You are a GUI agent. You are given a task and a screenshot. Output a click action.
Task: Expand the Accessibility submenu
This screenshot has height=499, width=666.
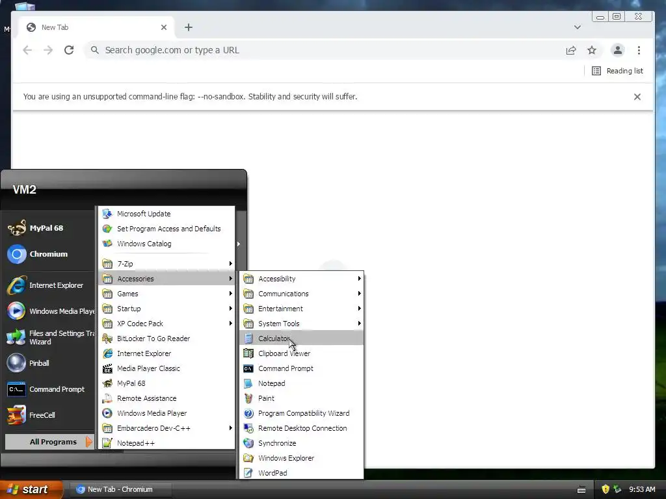(x=301, y=279)
